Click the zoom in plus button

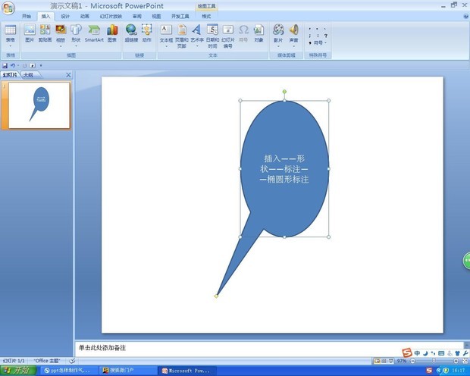(x=455, y=361)
